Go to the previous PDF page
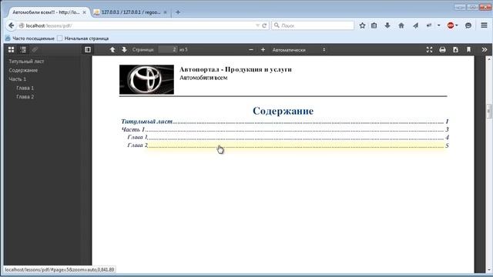 112,49
